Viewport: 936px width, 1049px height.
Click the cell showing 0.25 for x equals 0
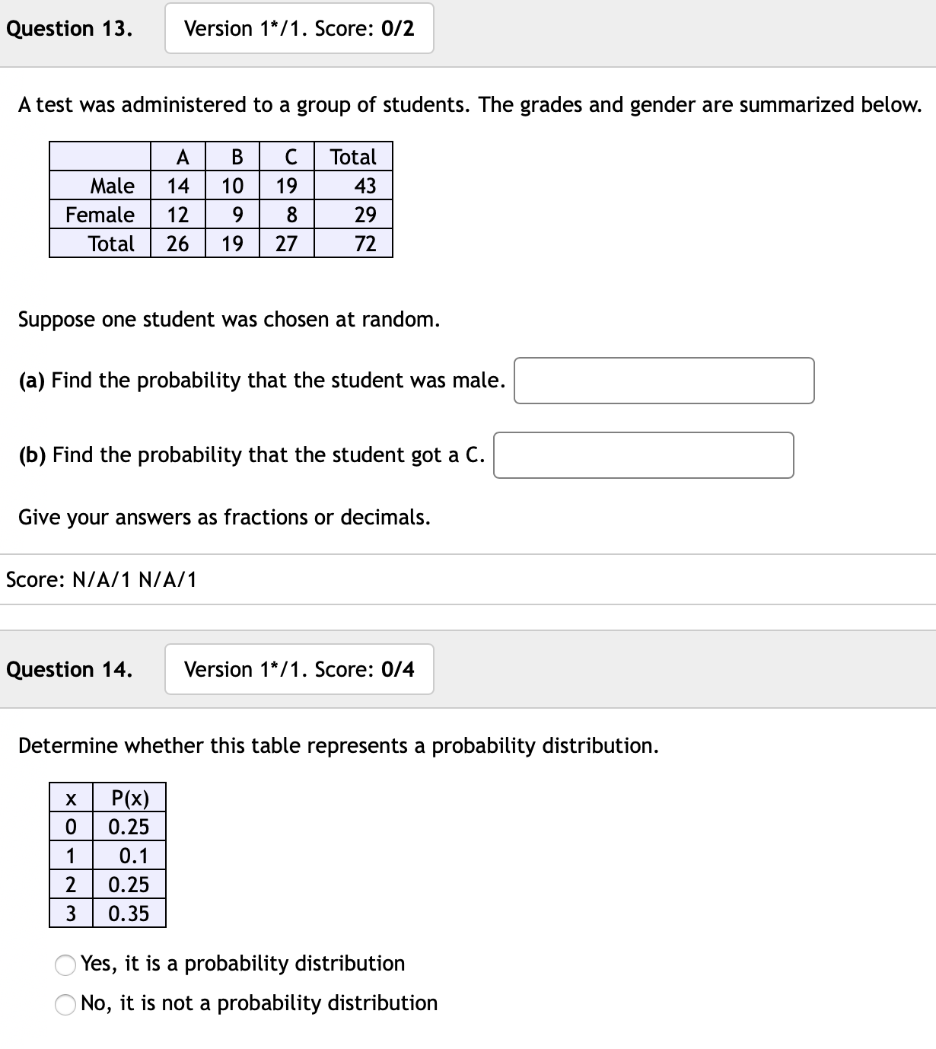tap(128, 827)
